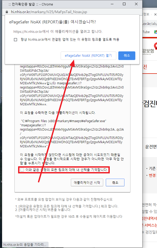The width and height of the screenshot is (157, 248).
Task: Click the ePageSafer.exe program path text
Action: pos(64,121)
